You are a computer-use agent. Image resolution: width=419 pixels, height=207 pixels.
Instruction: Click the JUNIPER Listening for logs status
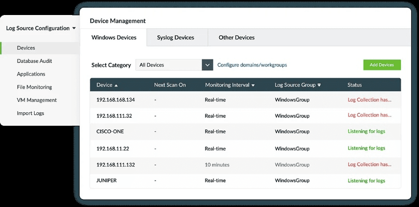(366, 181)
